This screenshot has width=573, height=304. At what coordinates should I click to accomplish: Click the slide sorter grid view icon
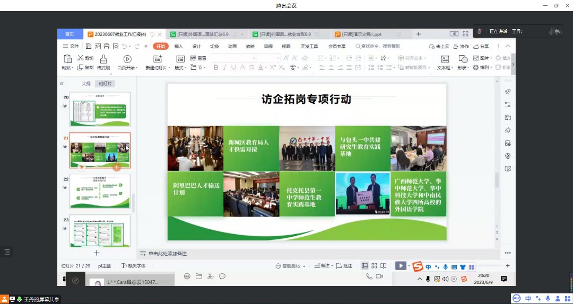pos(374,266)
